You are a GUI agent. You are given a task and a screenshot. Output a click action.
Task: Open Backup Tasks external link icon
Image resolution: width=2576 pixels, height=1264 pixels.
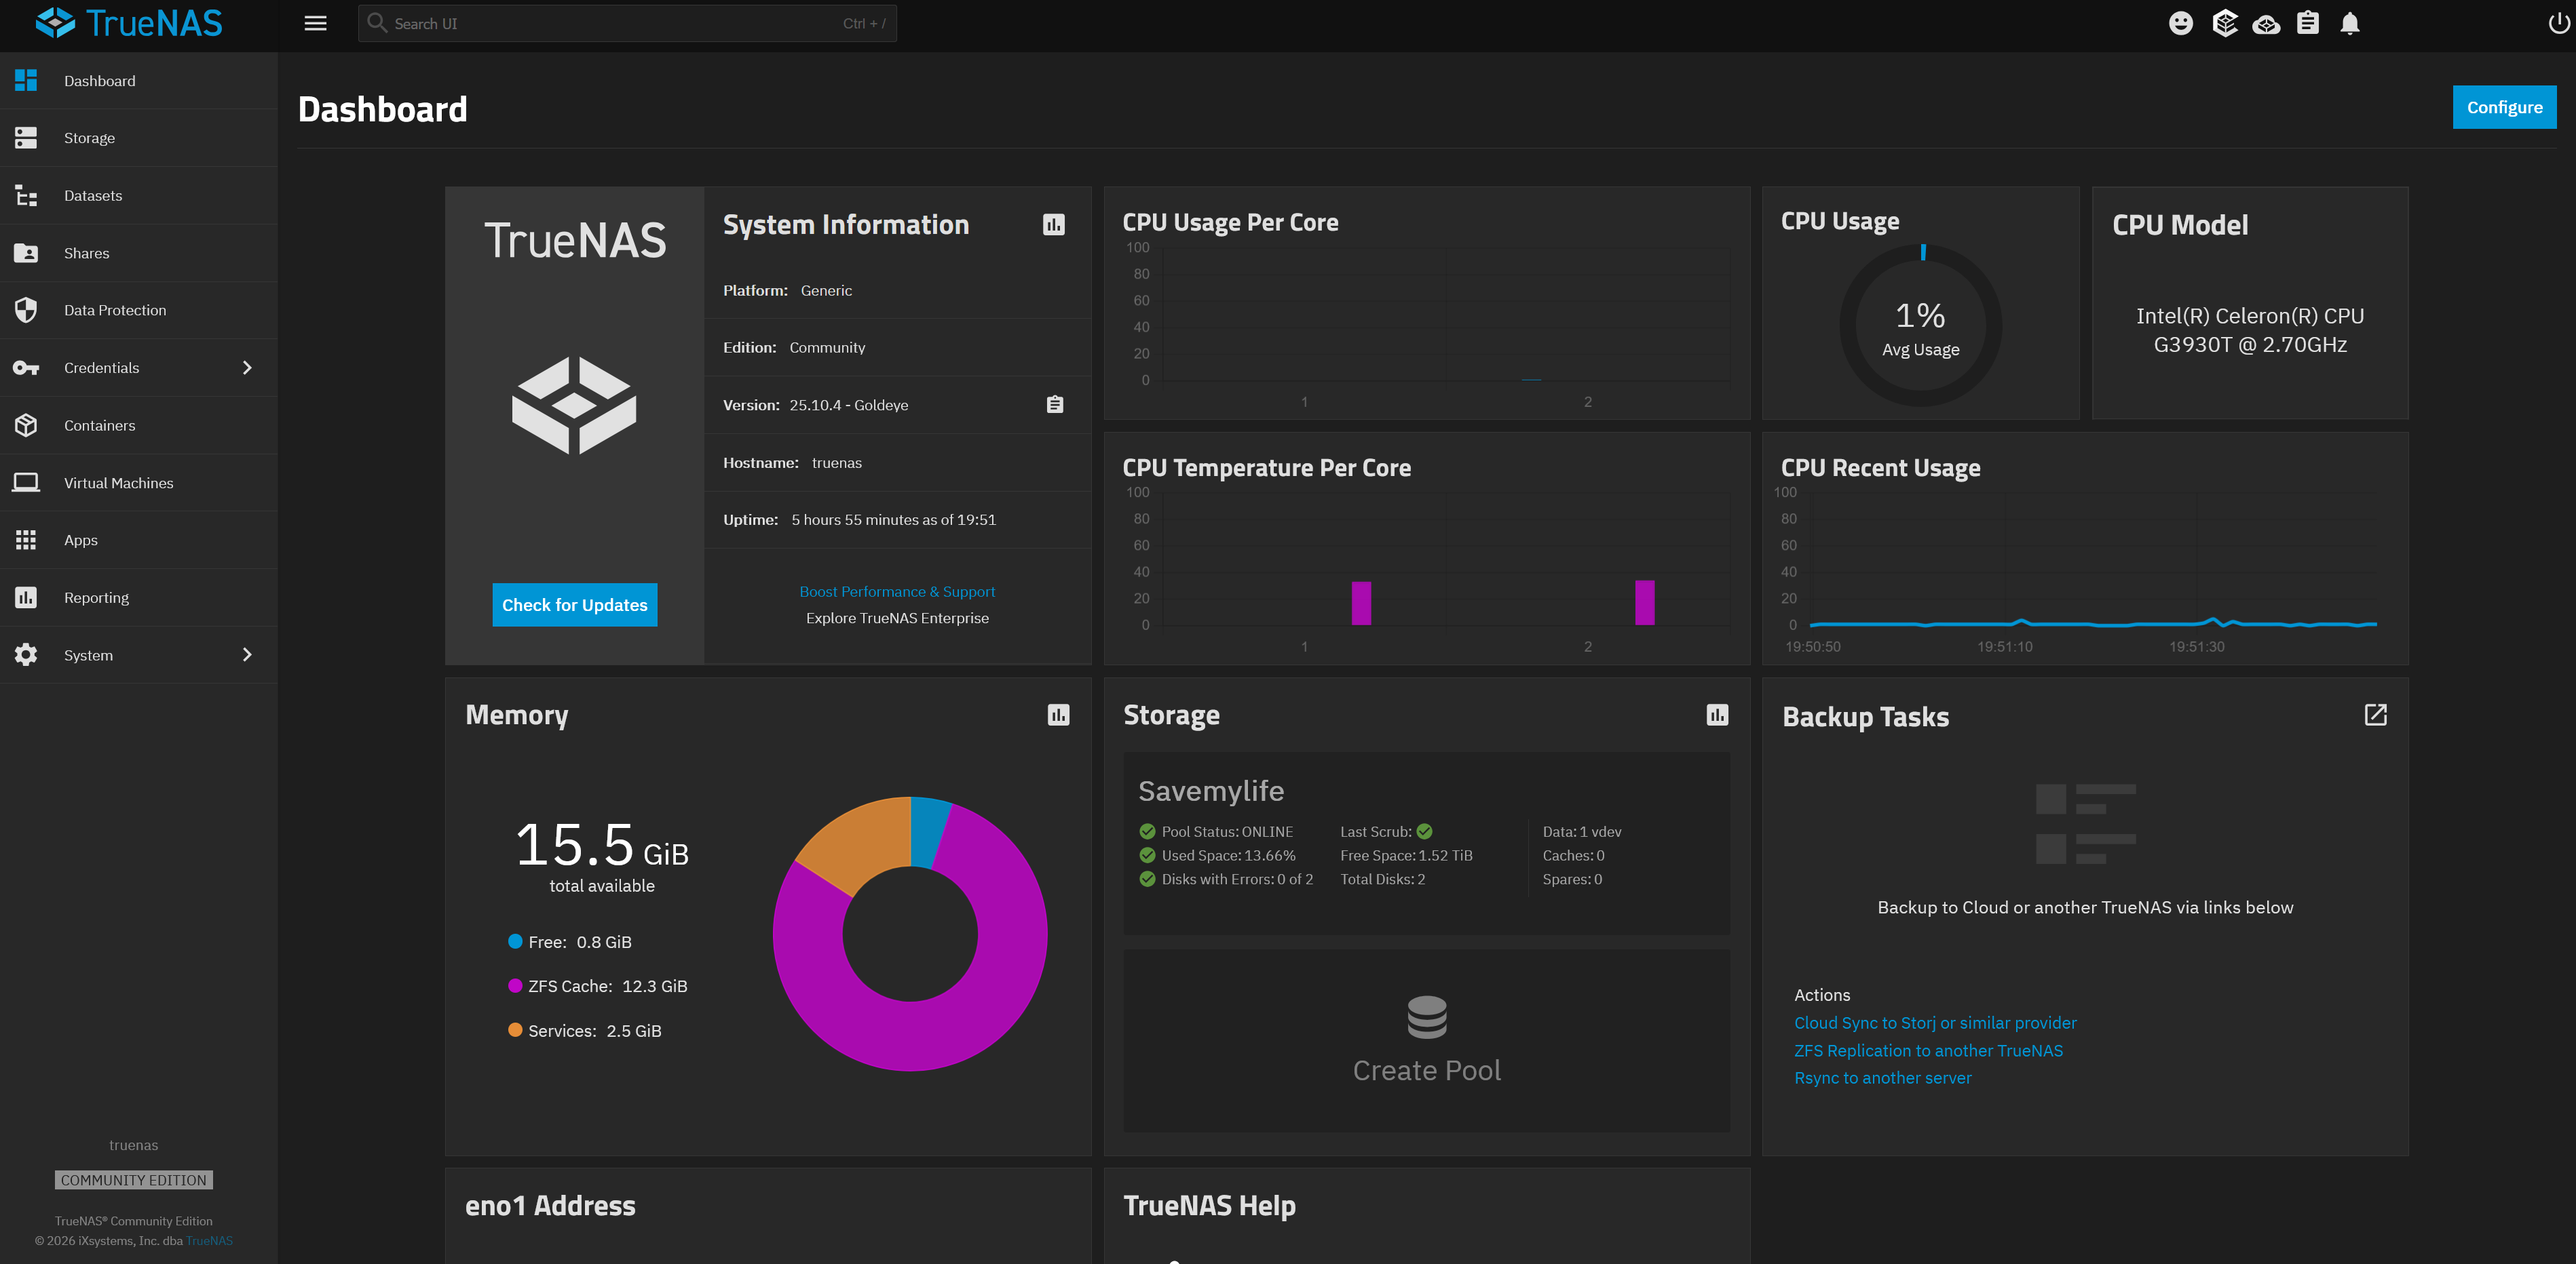pos(2375,715)
